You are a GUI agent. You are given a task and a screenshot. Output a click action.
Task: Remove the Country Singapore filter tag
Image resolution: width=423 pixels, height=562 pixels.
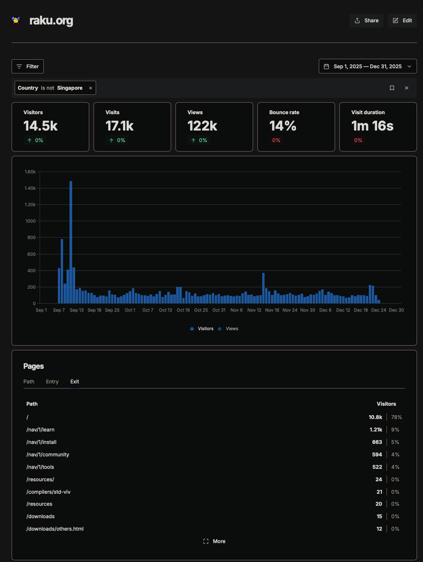[x=91, y=88]
